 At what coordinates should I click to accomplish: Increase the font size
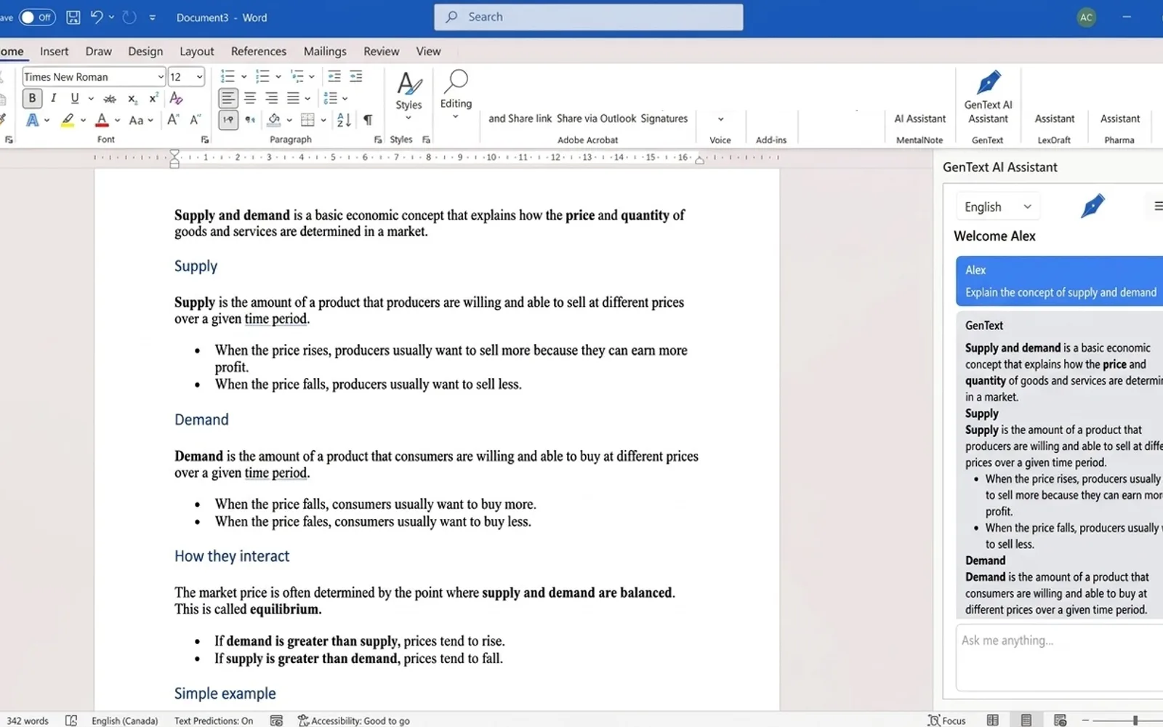[173, 120]
